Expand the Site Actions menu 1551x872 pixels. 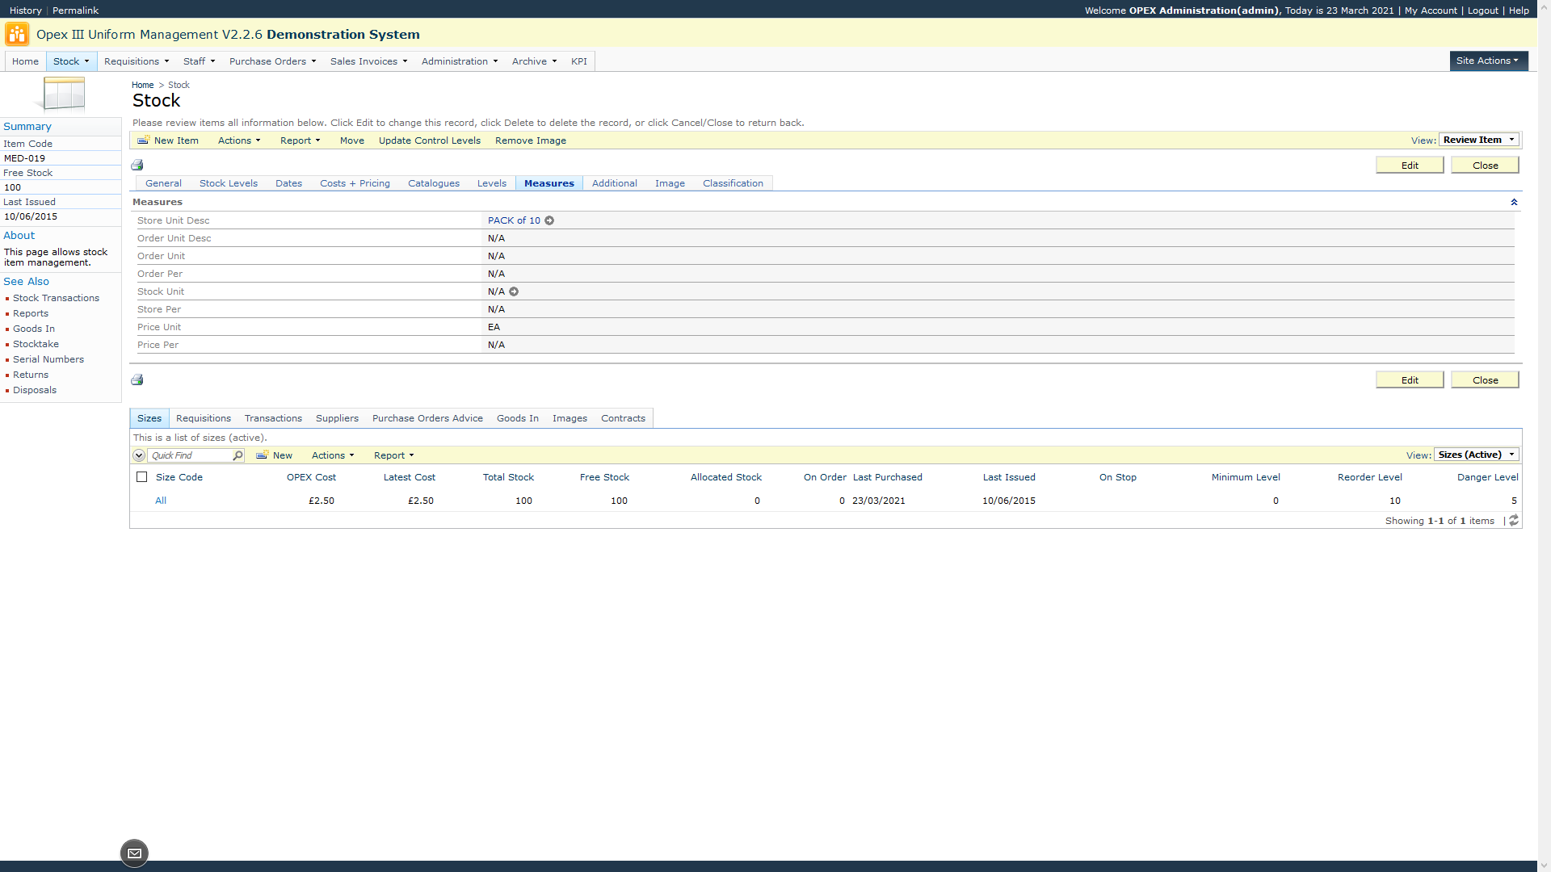coord(1488,61)
